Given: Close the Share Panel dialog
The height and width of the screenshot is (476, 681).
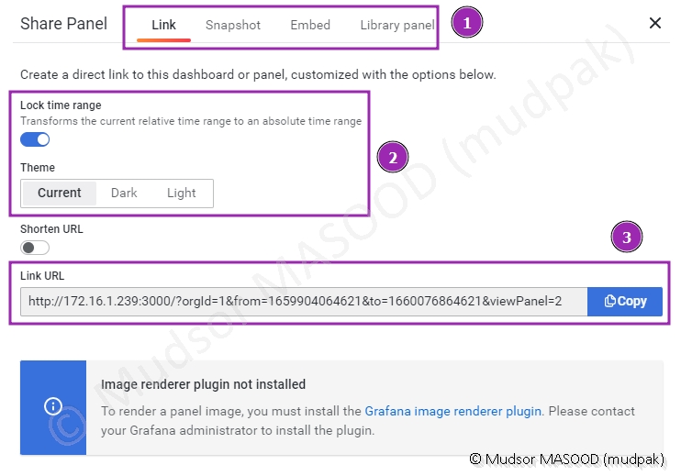Looking at the screenshot, I should 655,24.
